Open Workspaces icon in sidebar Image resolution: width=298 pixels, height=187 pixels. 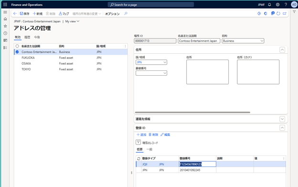click(x=5, y=40)
